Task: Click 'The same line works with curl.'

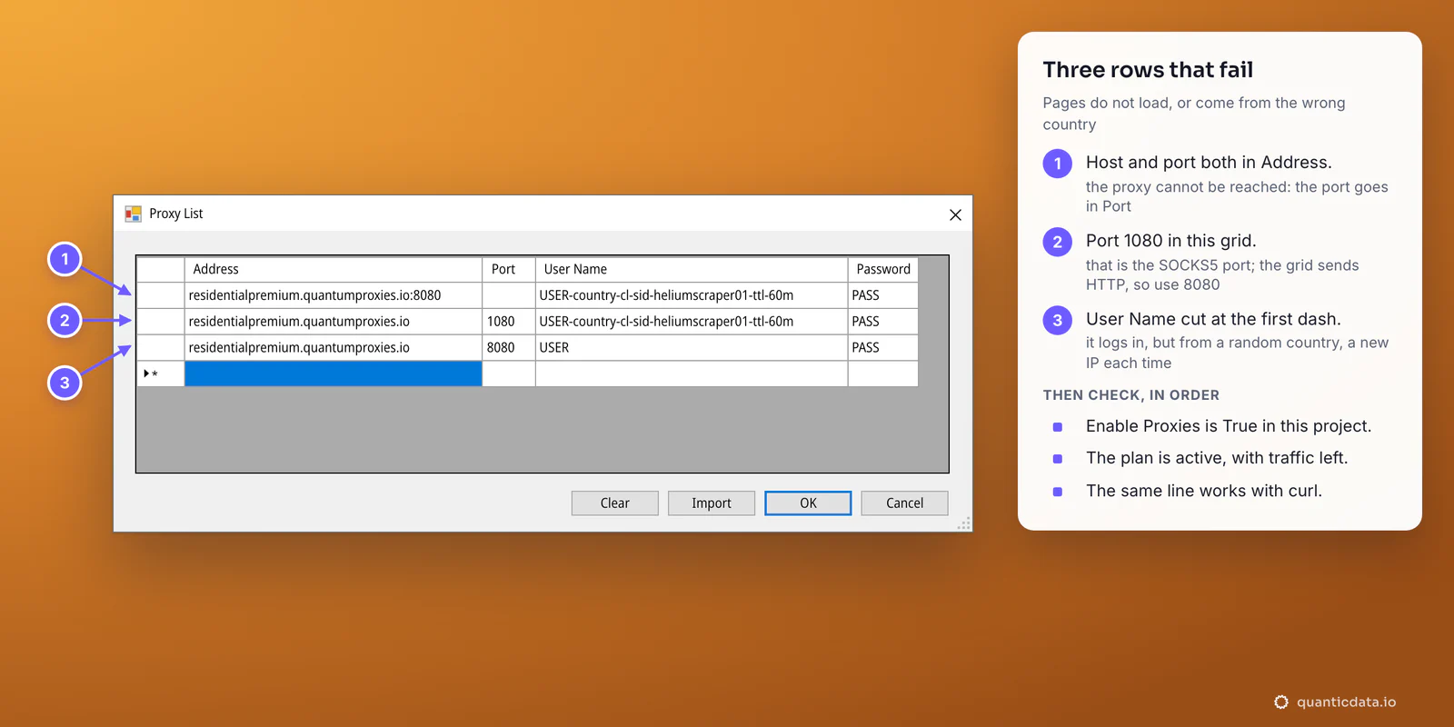Action: (x=1204, y=491)
